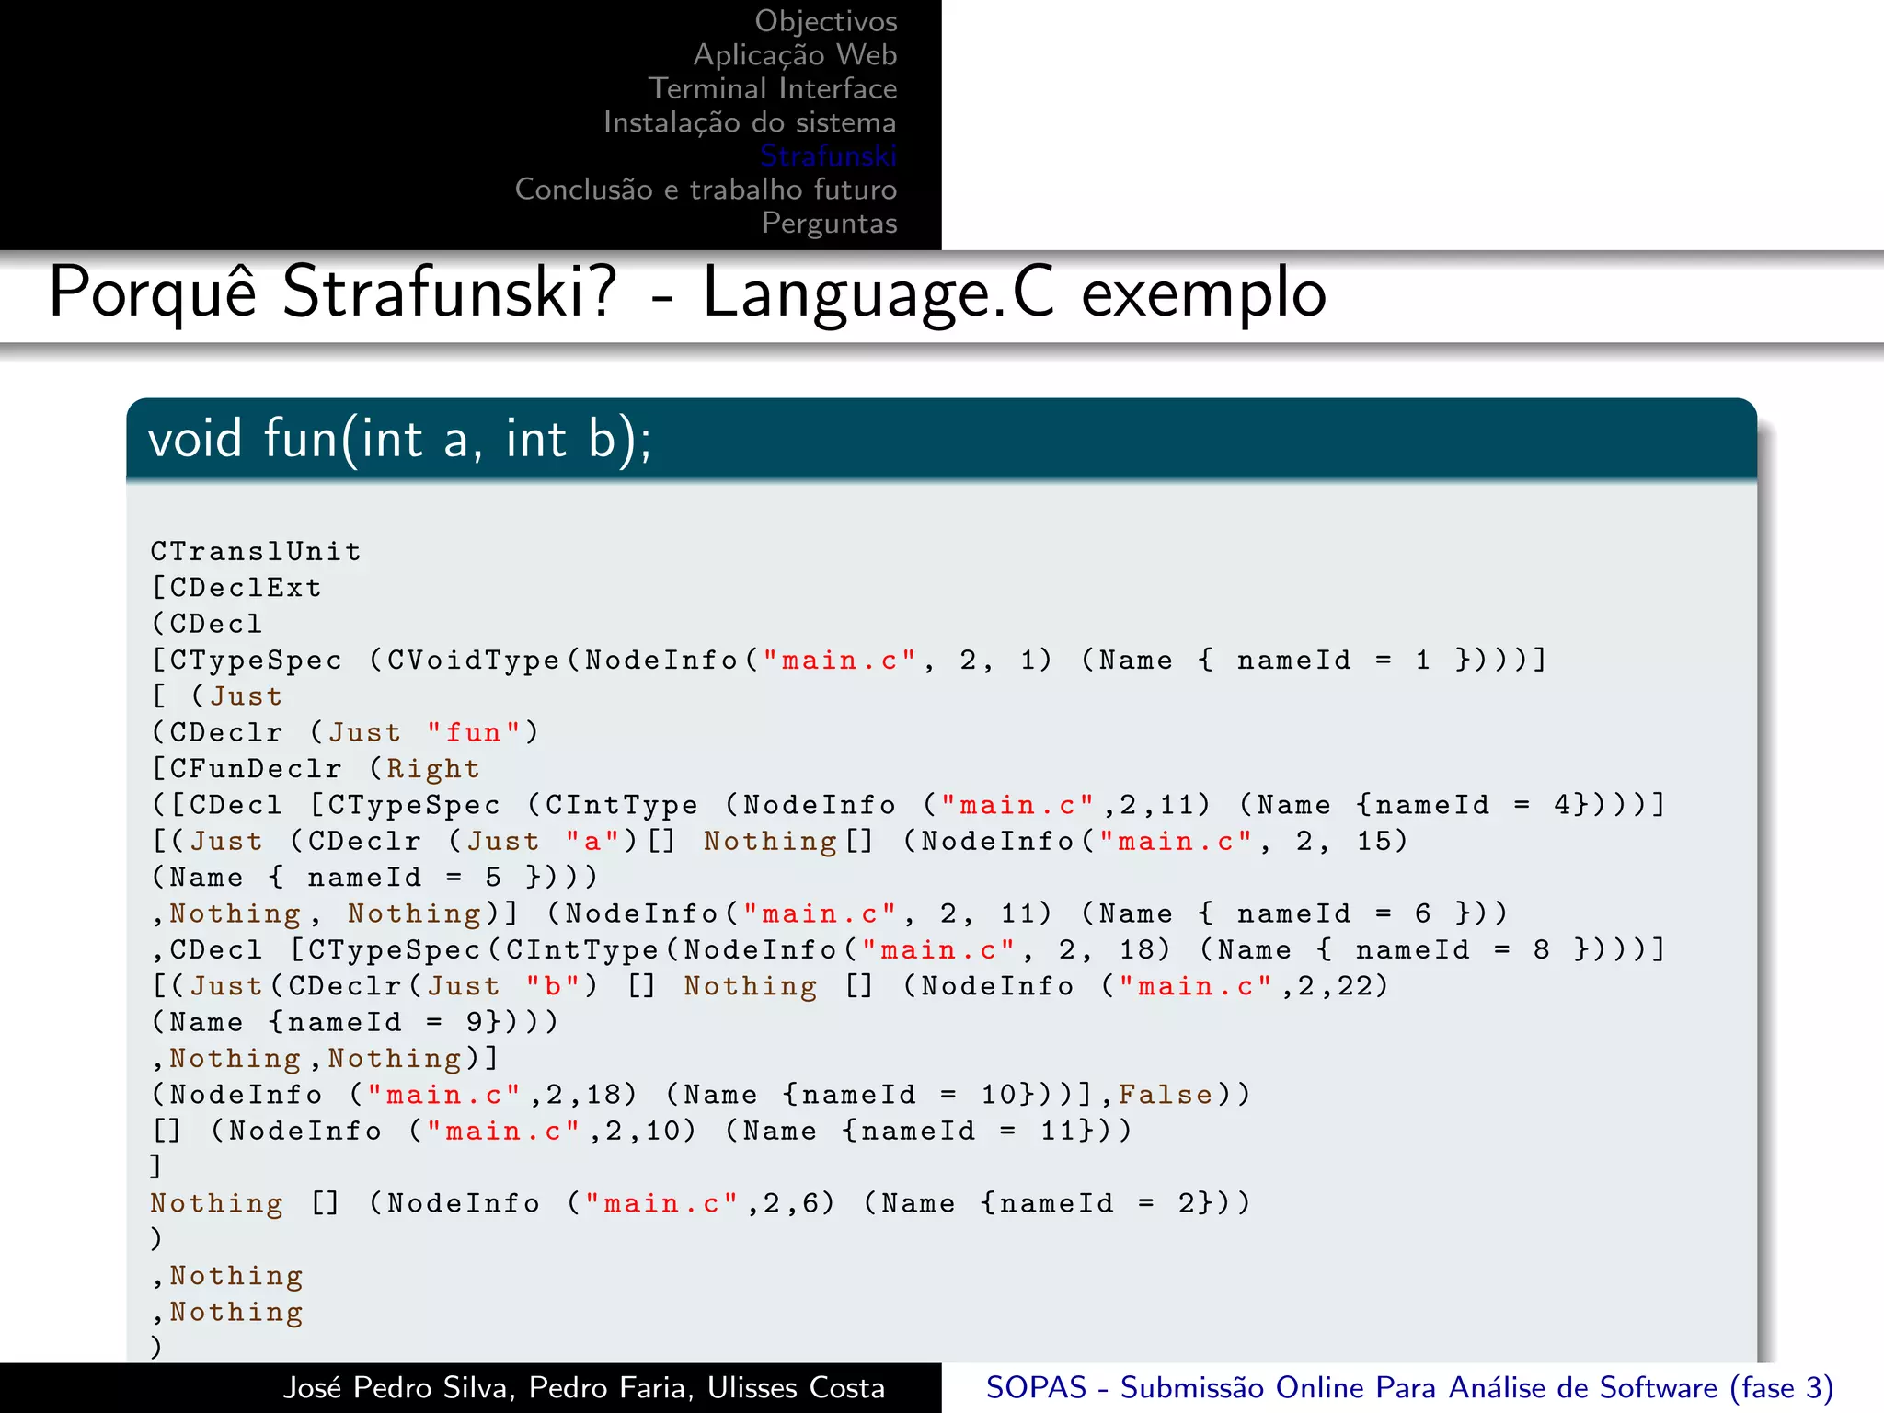Image resolution: width=1884 pixels, height=1413 pixels.
Task: Click the (Name {nameId = 9}))) line
Action: tap(355, 1022)
